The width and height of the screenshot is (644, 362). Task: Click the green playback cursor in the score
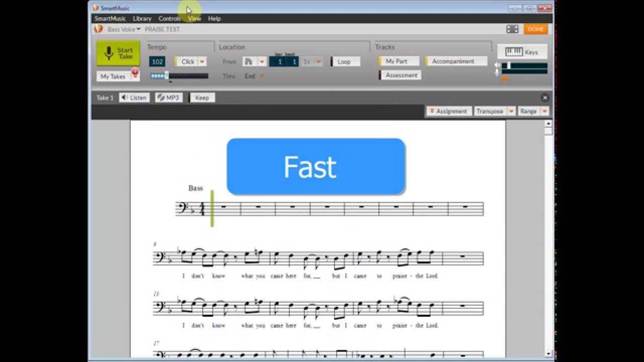click(x=212, y=208)
